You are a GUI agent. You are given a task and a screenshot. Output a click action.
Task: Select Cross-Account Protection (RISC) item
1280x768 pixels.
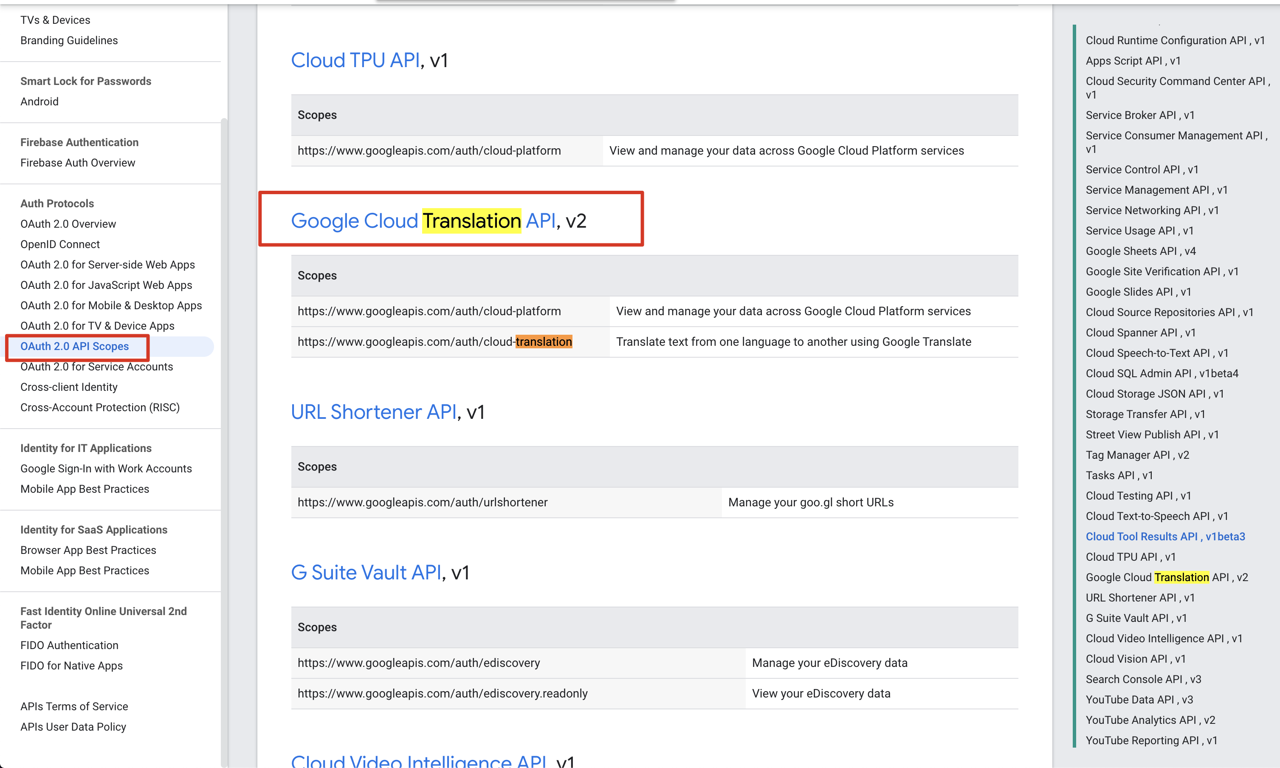pyautogui.click(x=100, y=408)
